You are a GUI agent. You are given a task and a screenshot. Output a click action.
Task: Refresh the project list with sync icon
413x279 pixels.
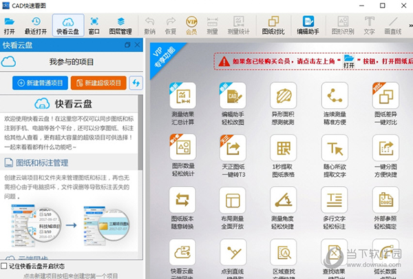136,83
